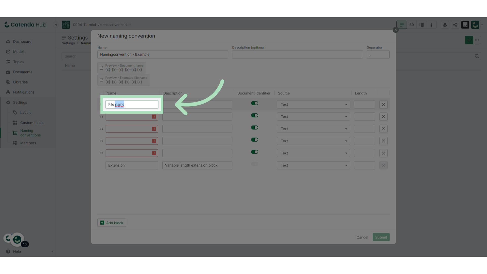Open the project avatar icon
This screenshot has width=487, height=274.
pyautogui.click(x=66, y=25)
